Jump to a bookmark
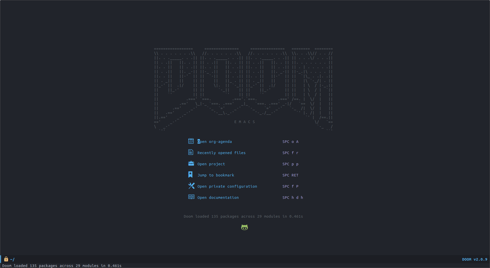The image size is (490, 268). tap(216, 175)
